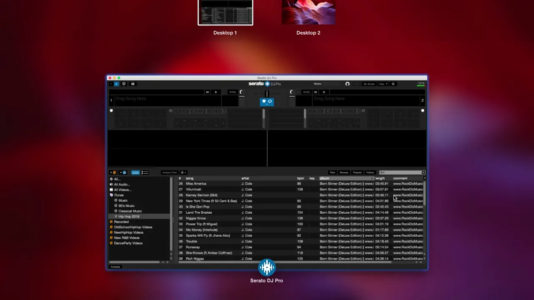The height and width of the screenshot is (300, 534).
Task: Click the left deck gain knob
Action: 241,92
